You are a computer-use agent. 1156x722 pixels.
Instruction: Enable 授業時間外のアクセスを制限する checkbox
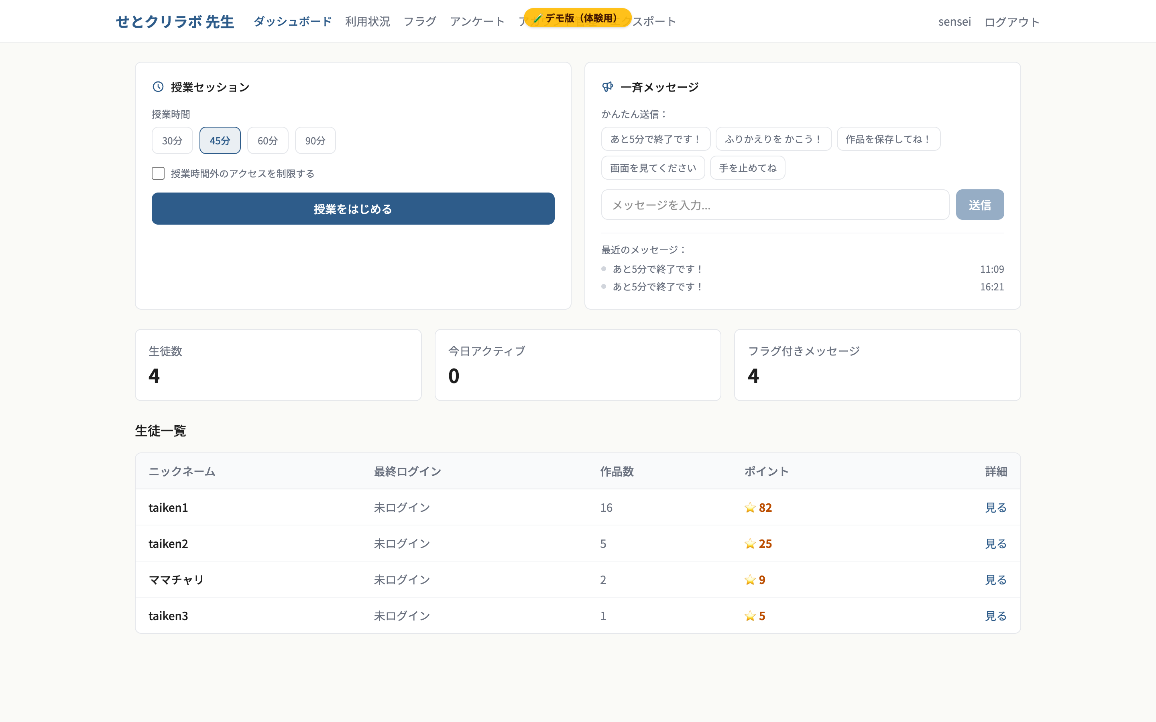coord(158,173)
